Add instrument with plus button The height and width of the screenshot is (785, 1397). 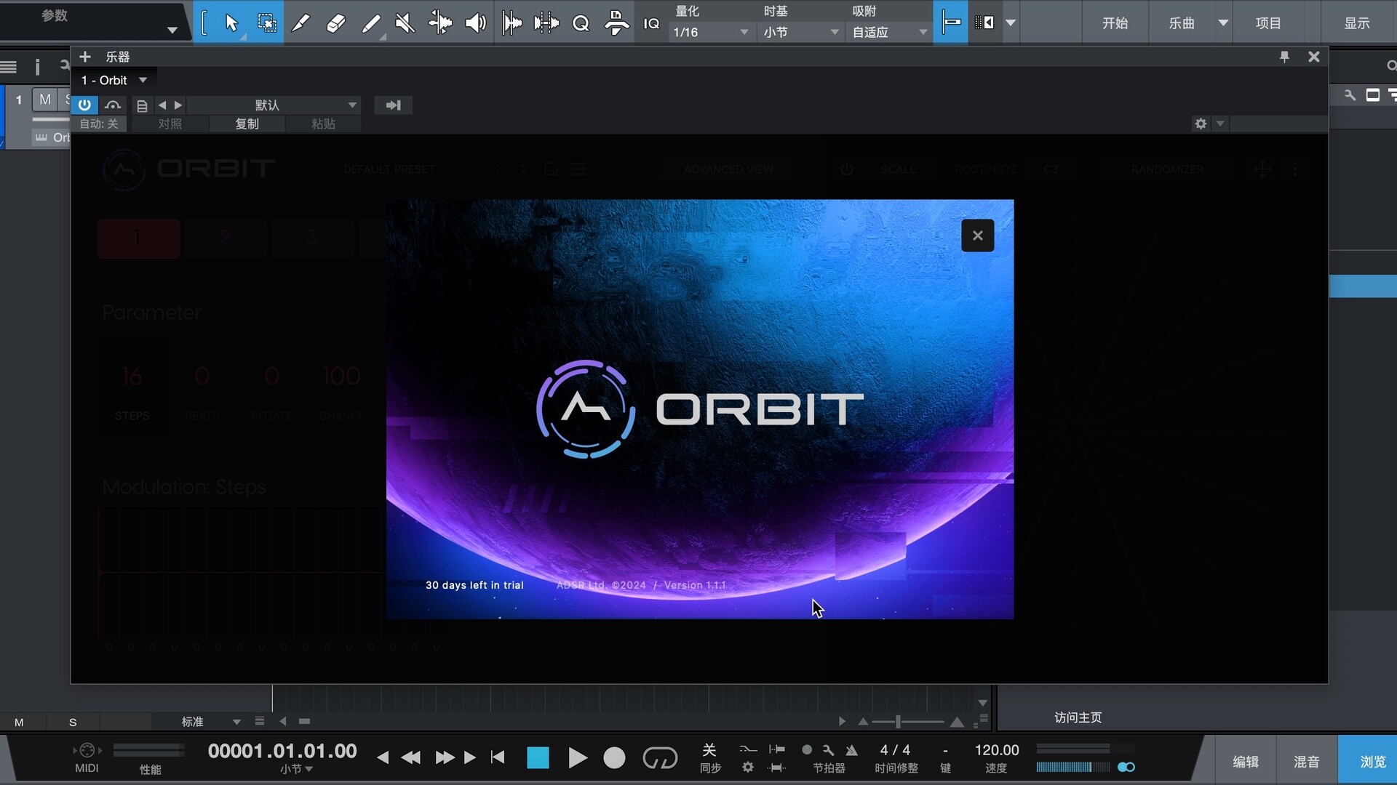[x=84, y=57]
